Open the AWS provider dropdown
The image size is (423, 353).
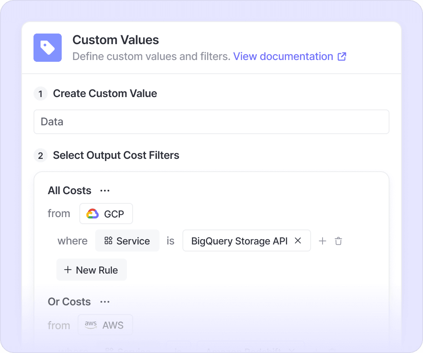click(x=105, y=326)
